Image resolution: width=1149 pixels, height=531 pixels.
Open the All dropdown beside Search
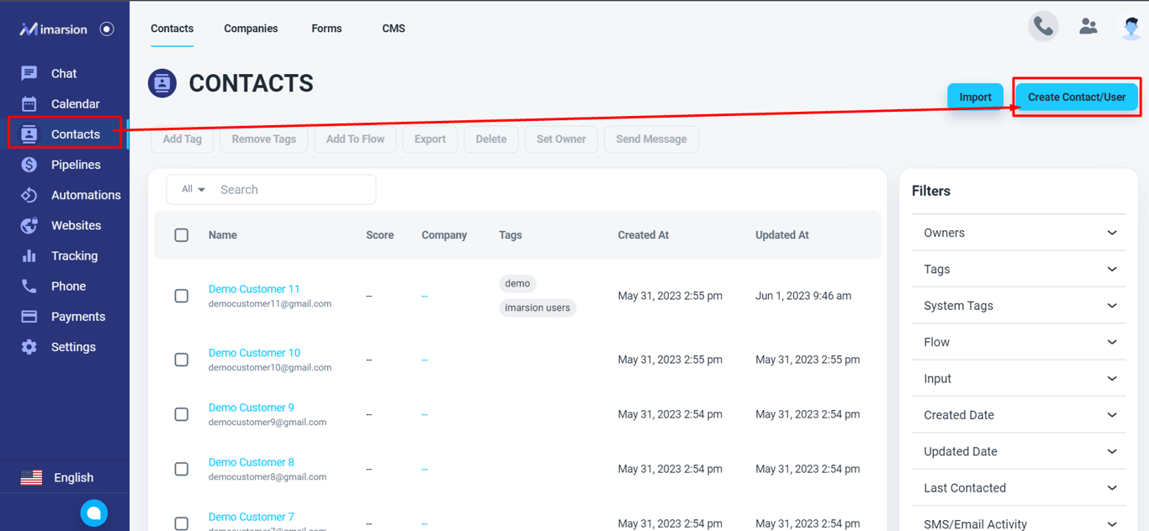(x=193, y=190)
